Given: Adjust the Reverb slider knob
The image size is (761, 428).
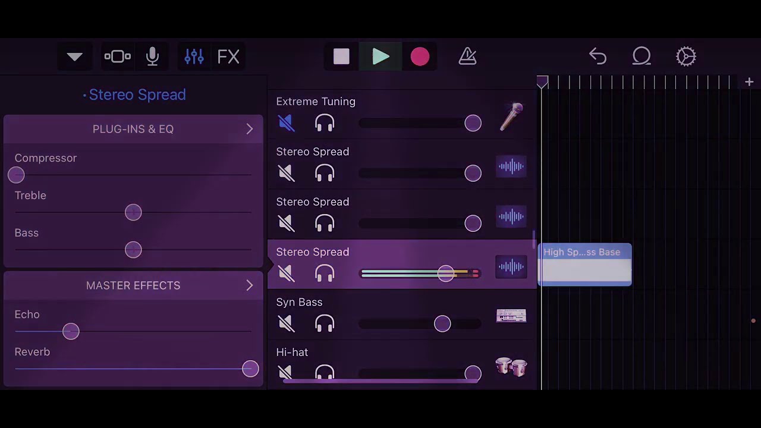Looking at the screenshot, I should (x=250, y=369).
